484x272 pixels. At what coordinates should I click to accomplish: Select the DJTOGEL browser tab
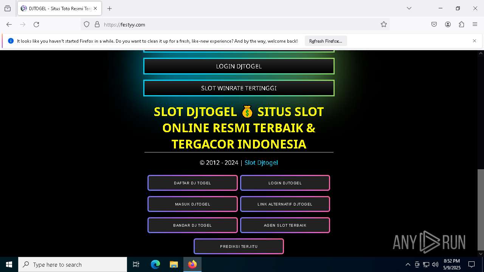click(59, 8)
